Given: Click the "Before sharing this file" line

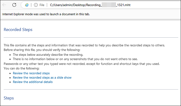Looking at the screenshot, I should point(42,50).
